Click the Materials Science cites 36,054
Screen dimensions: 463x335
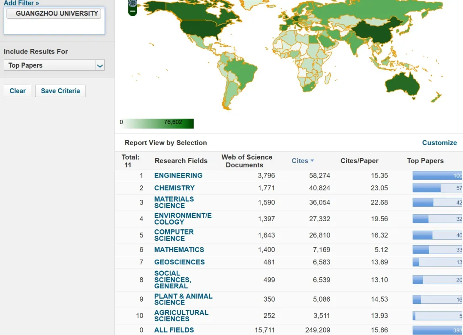pyautogui.click(x=319, y=202)
